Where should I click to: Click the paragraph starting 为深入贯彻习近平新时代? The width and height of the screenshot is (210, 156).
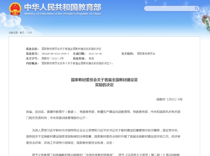pyautogui.click(x=103, y=136)
